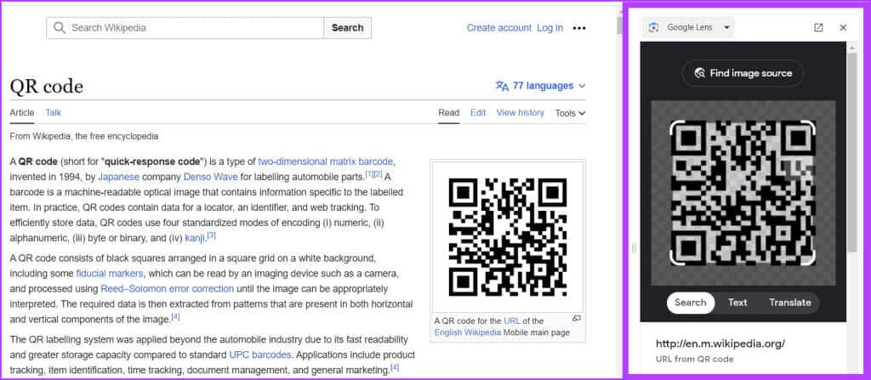Open http://en.m.wikipedia.org/ result link
The image size is (871, 380).
point(720,343)
